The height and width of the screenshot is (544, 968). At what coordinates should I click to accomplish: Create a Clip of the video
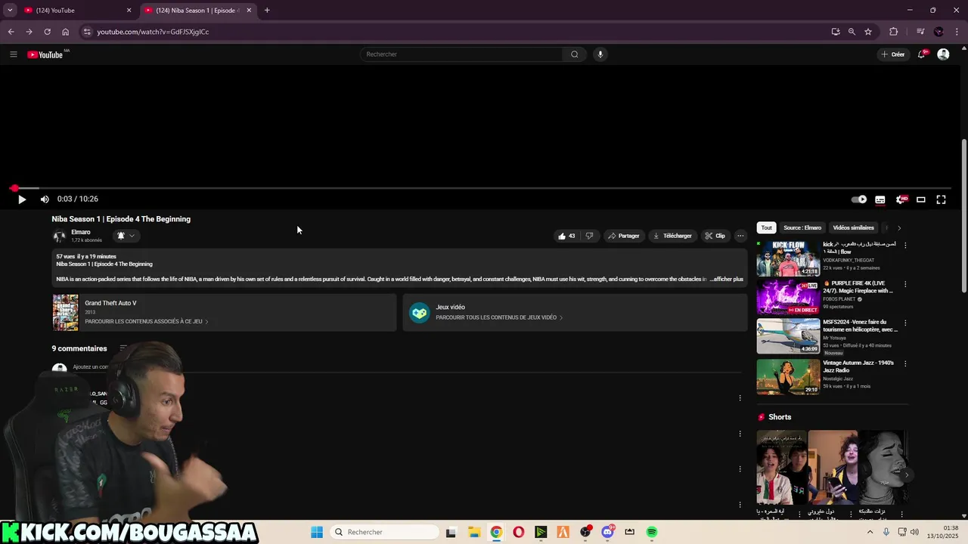point(715,236)
